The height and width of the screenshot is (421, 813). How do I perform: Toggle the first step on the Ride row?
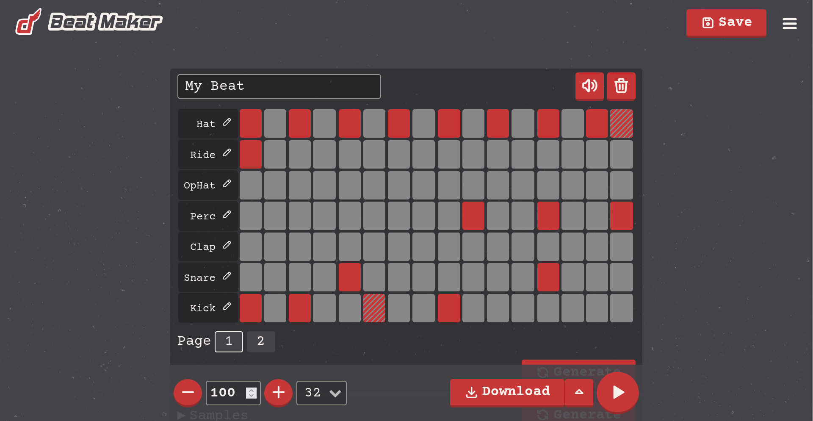point(250,154)
